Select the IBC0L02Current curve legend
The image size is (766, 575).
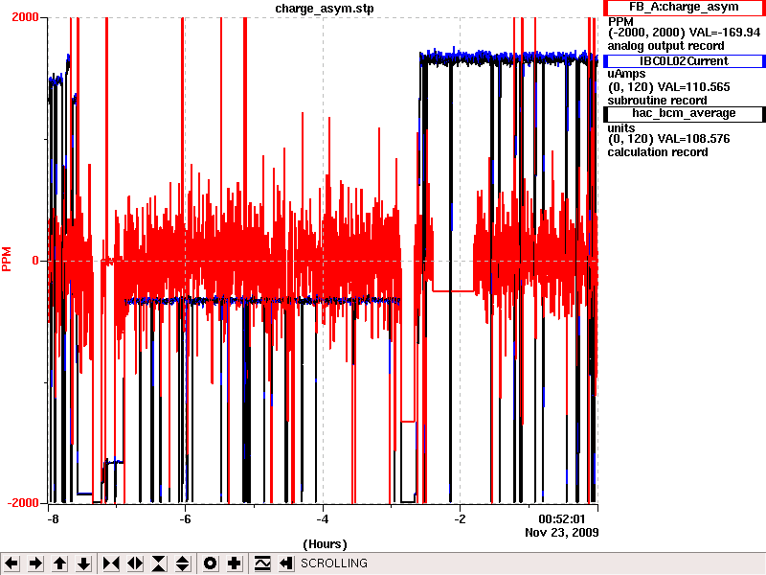[684, 61]
